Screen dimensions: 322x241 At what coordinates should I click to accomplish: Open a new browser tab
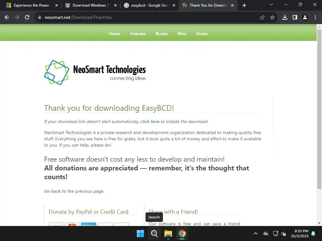244,6
